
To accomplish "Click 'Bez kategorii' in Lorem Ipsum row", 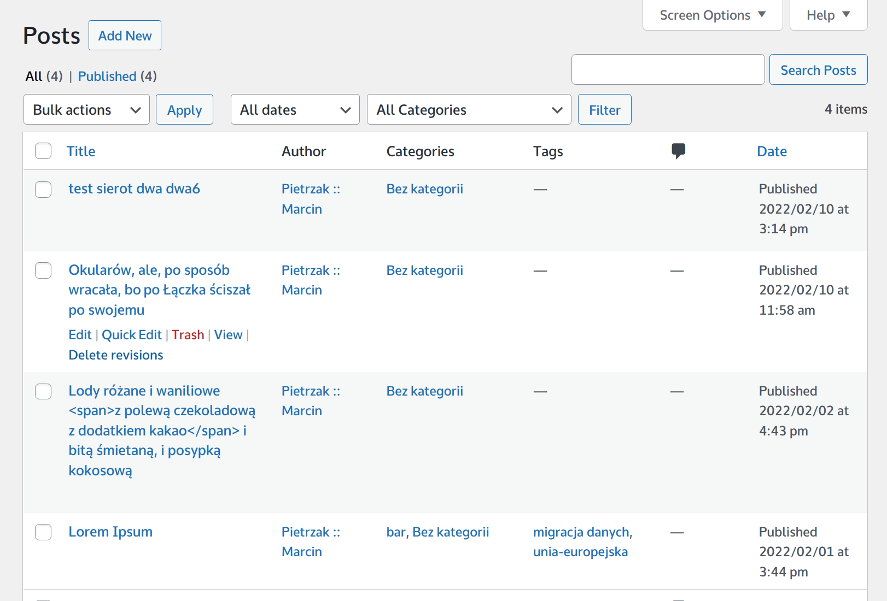I will click(451, 532).
